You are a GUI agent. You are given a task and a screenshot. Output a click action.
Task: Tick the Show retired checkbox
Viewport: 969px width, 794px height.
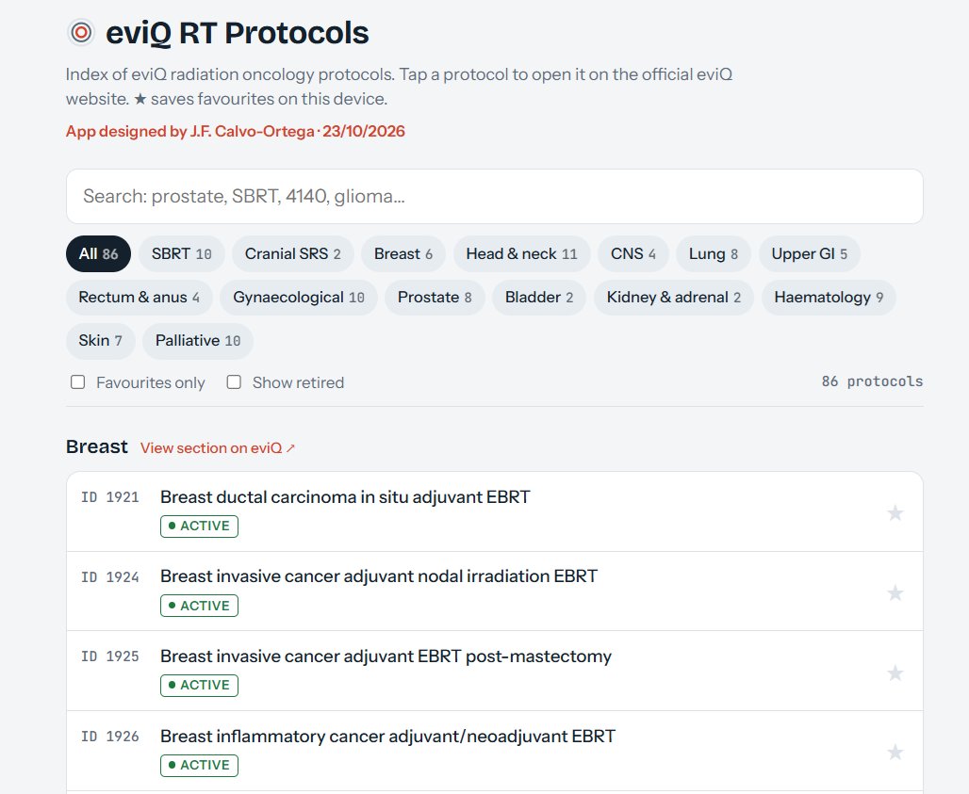point(234,382)
